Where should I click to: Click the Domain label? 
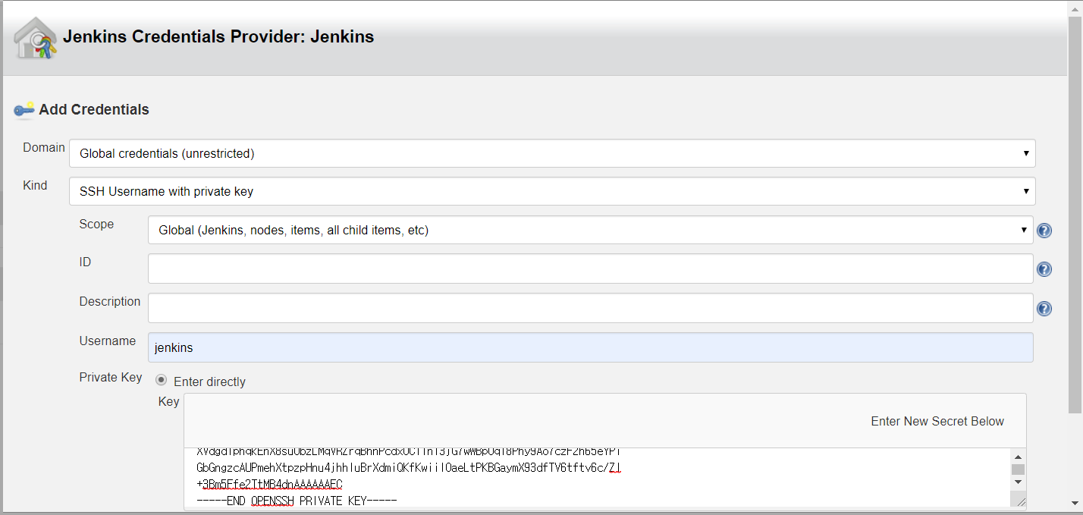44,147
